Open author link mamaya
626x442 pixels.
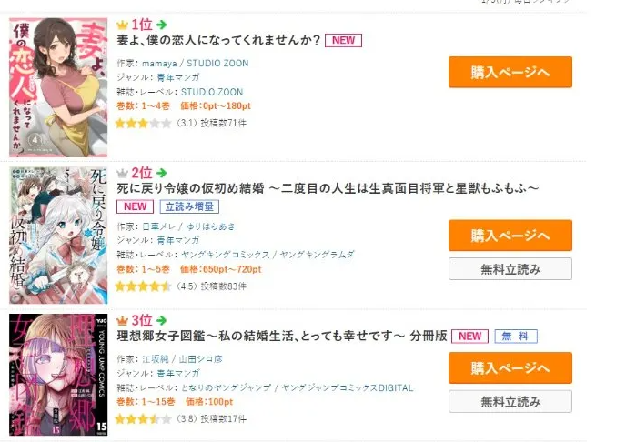click(x=159, y=64)
